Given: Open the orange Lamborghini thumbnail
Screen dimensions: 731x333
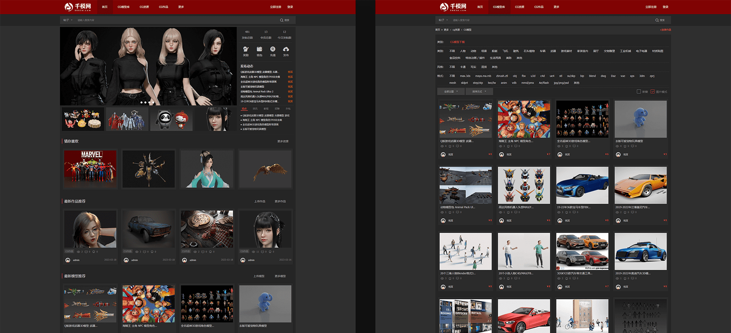Looking at the screenshot, I should (640, 185).
